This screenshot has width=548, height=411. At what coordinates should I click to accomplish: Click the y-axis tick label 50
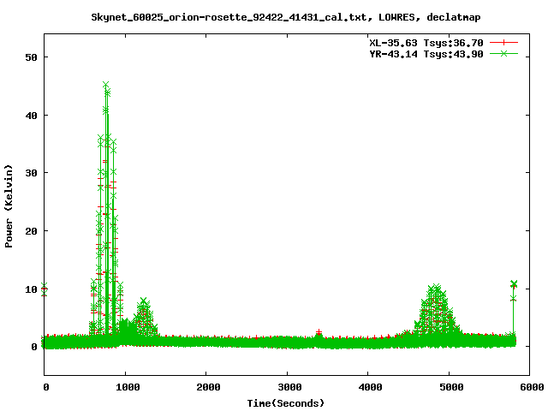31,57
